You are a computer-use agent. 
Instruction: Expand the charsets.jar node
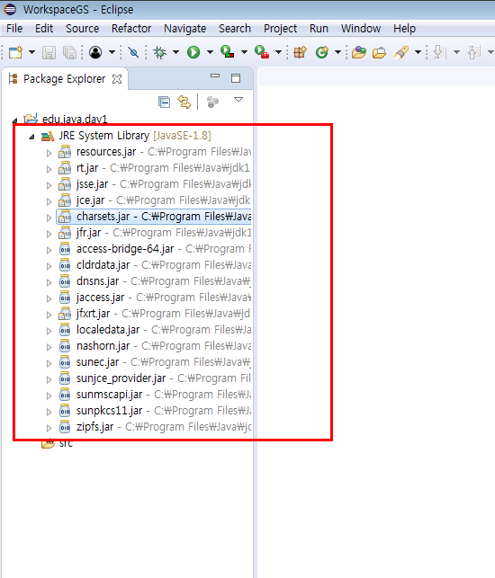pos(49,218)
